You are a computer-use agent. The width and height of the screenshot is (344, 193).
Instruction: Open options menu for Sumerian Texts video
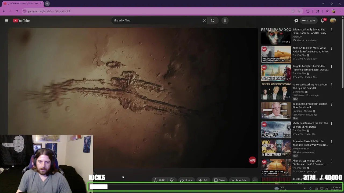point(332,142)
